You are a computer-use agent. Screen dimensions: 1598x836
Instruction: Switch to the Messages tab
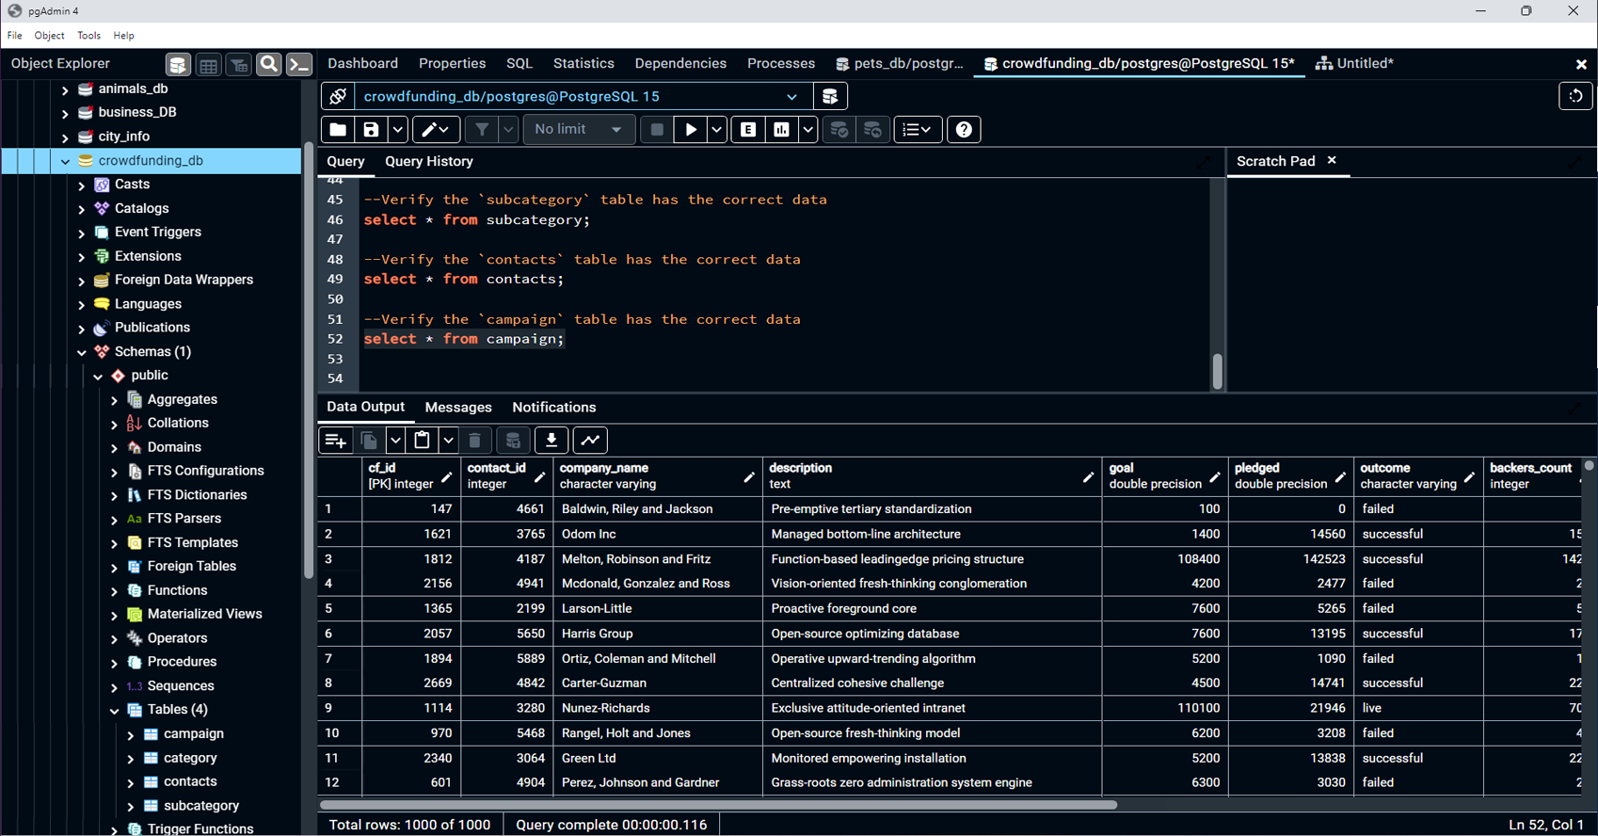[x=458, y=408]
